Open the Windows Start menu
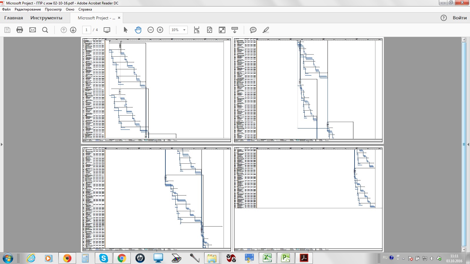Screen dimensions: 470x264 pyautogui.click(x=8, y=258)
